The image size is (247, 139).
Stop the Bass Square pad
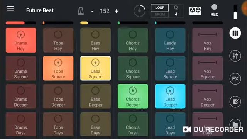[95, 68]
